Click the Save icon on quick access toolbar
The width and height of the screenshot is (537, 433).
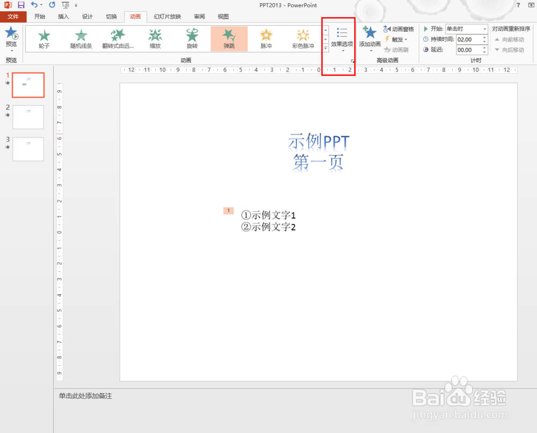tap(20, 5)
